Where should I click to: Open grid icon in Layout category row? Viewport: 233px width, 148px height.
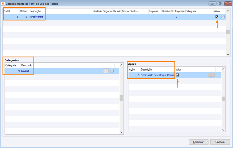point(112,71)
